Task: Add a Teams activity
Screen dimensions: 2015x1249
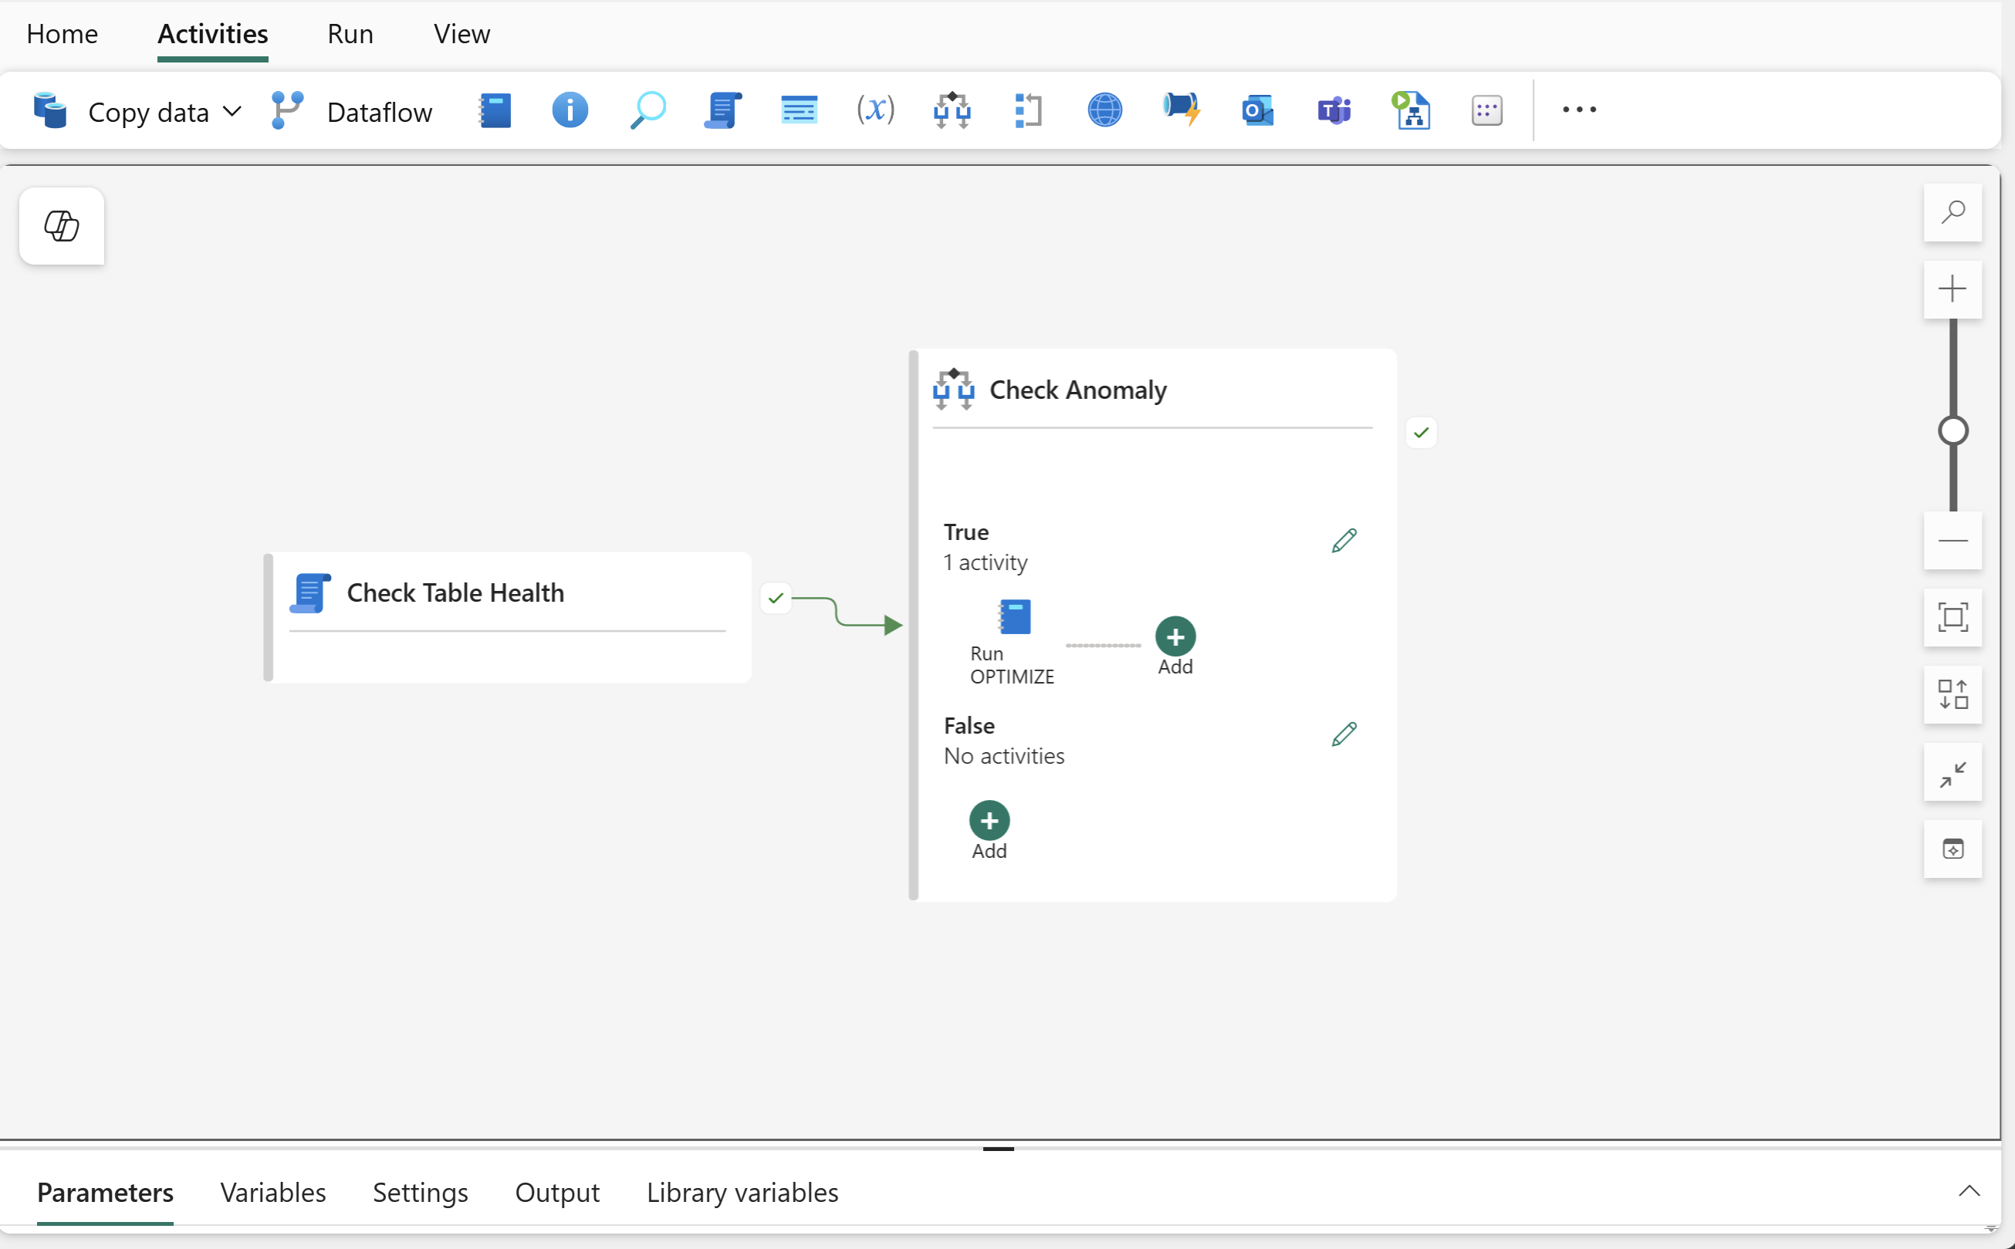Action: [x=1334, y=110]
